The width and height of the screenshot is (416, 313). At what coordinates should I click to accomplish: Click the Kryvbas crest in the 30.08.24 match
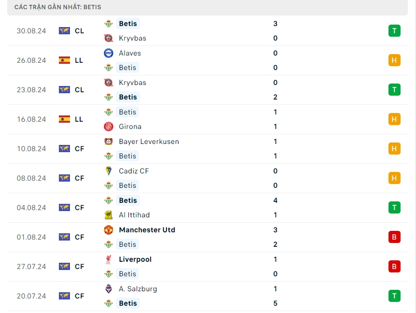pos(108,38)
